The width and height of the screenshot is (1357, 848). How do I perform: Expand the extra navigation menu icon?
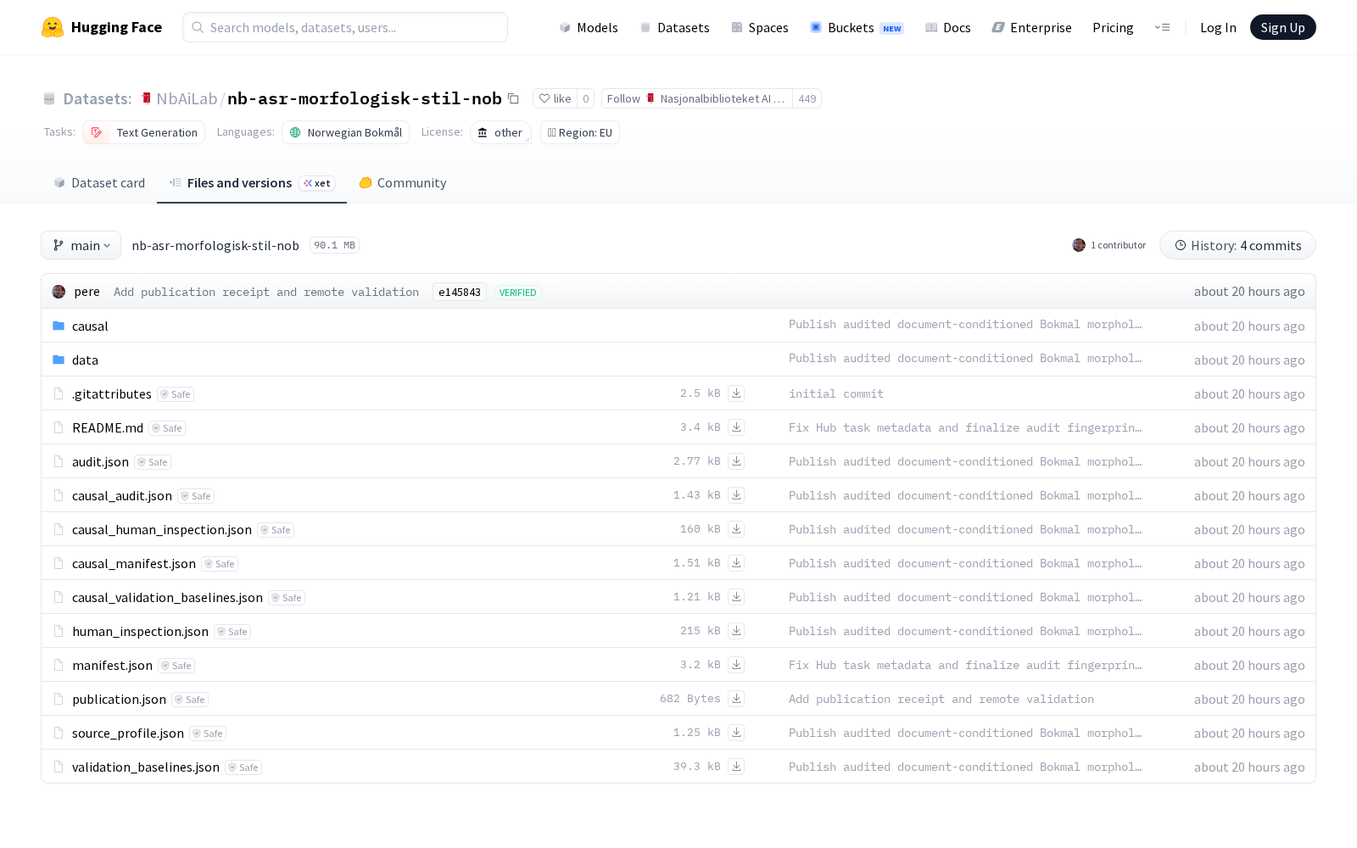point(1162,27)
